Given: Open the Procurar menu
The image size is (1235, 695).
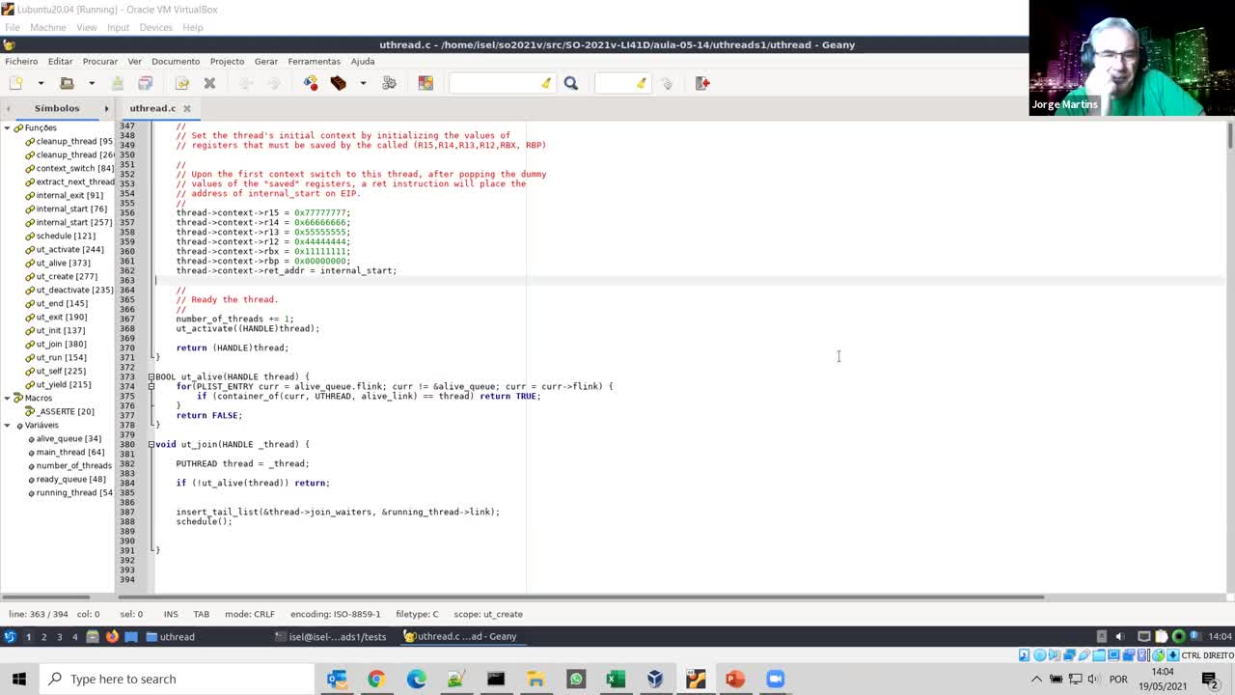Looking at the screenshot, I should tap(100, 61).
